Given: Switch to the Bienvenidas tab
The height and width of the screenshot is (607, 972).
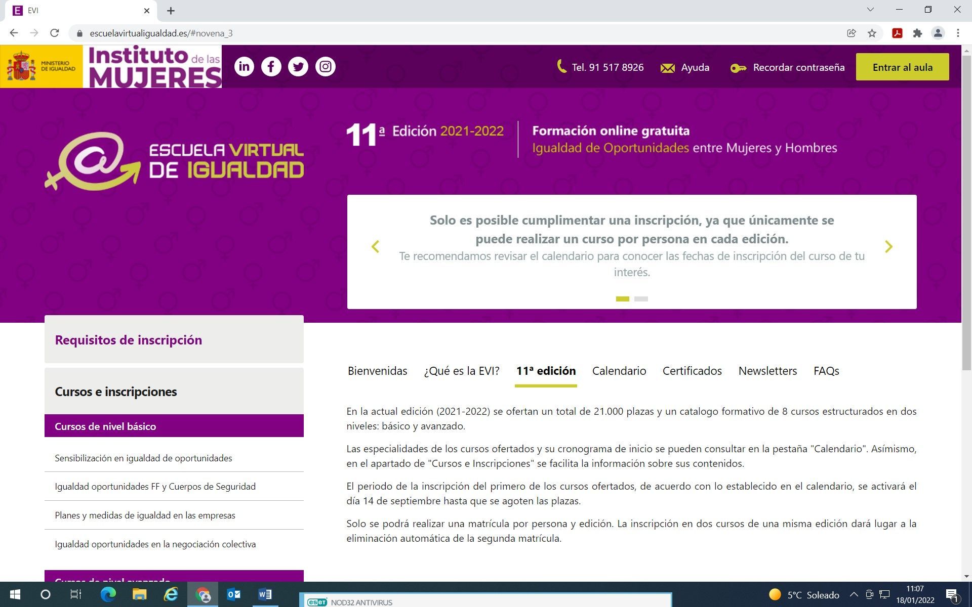Looking at the screenshot, I should pyautogui.click(x=378, y=371).
